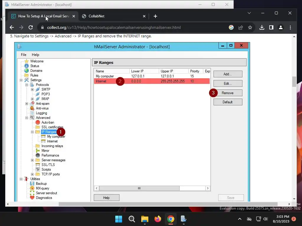The image size is (302, 226).
Task: Expand the Server messages tree node
Action: 32,160
